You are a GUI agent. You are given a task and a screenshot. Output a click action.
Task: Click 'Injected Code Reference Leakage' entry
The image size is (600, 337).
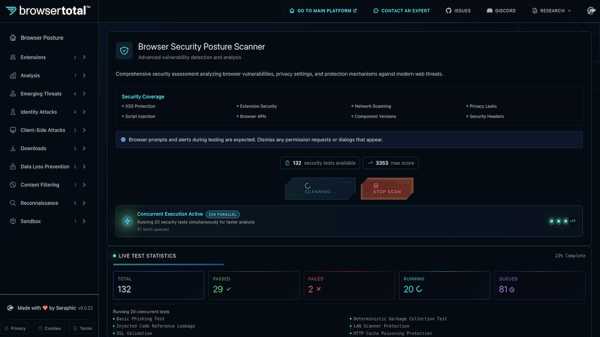[x=156, y=326]
